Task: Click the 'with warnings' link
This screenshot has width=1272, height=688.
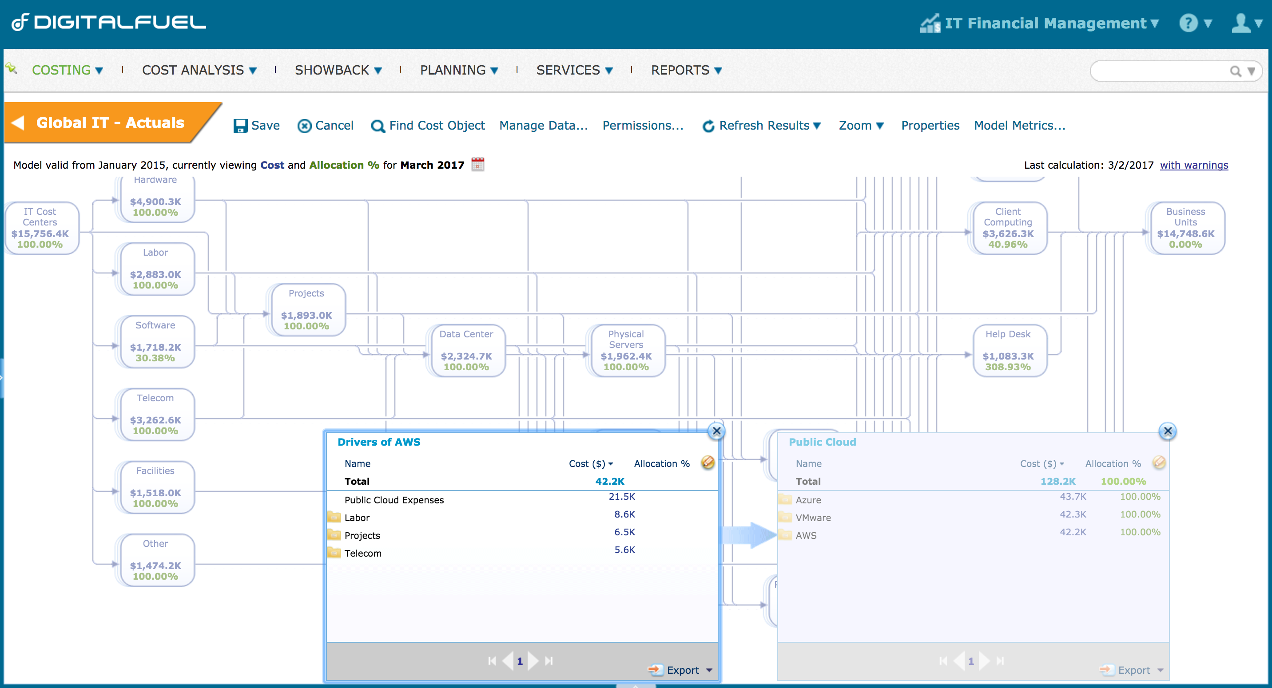Action: (x=1193, y=165)
